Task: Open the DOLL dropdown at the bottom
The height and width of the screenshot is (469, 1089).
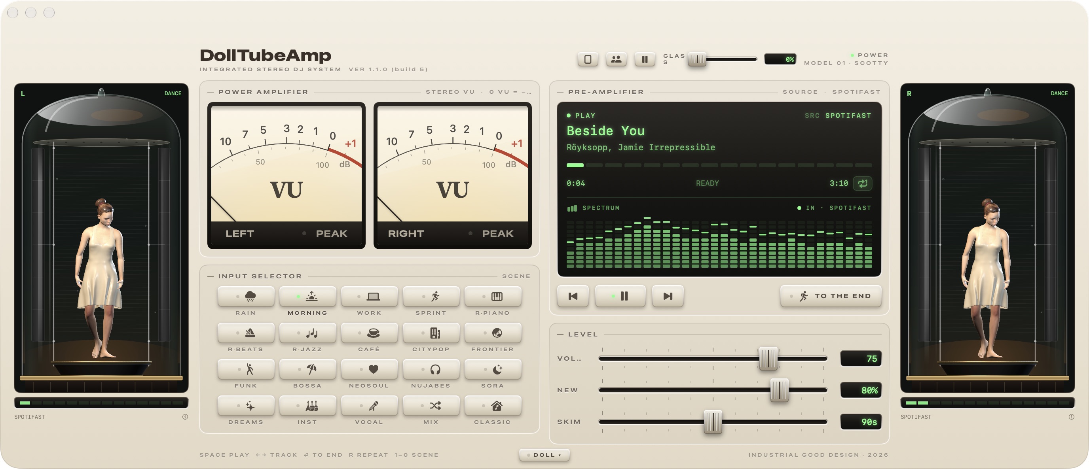Action: [544, 455]
